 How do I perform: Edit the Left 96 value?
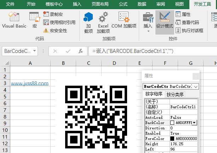pyautogui.click(x=183, y=149)
